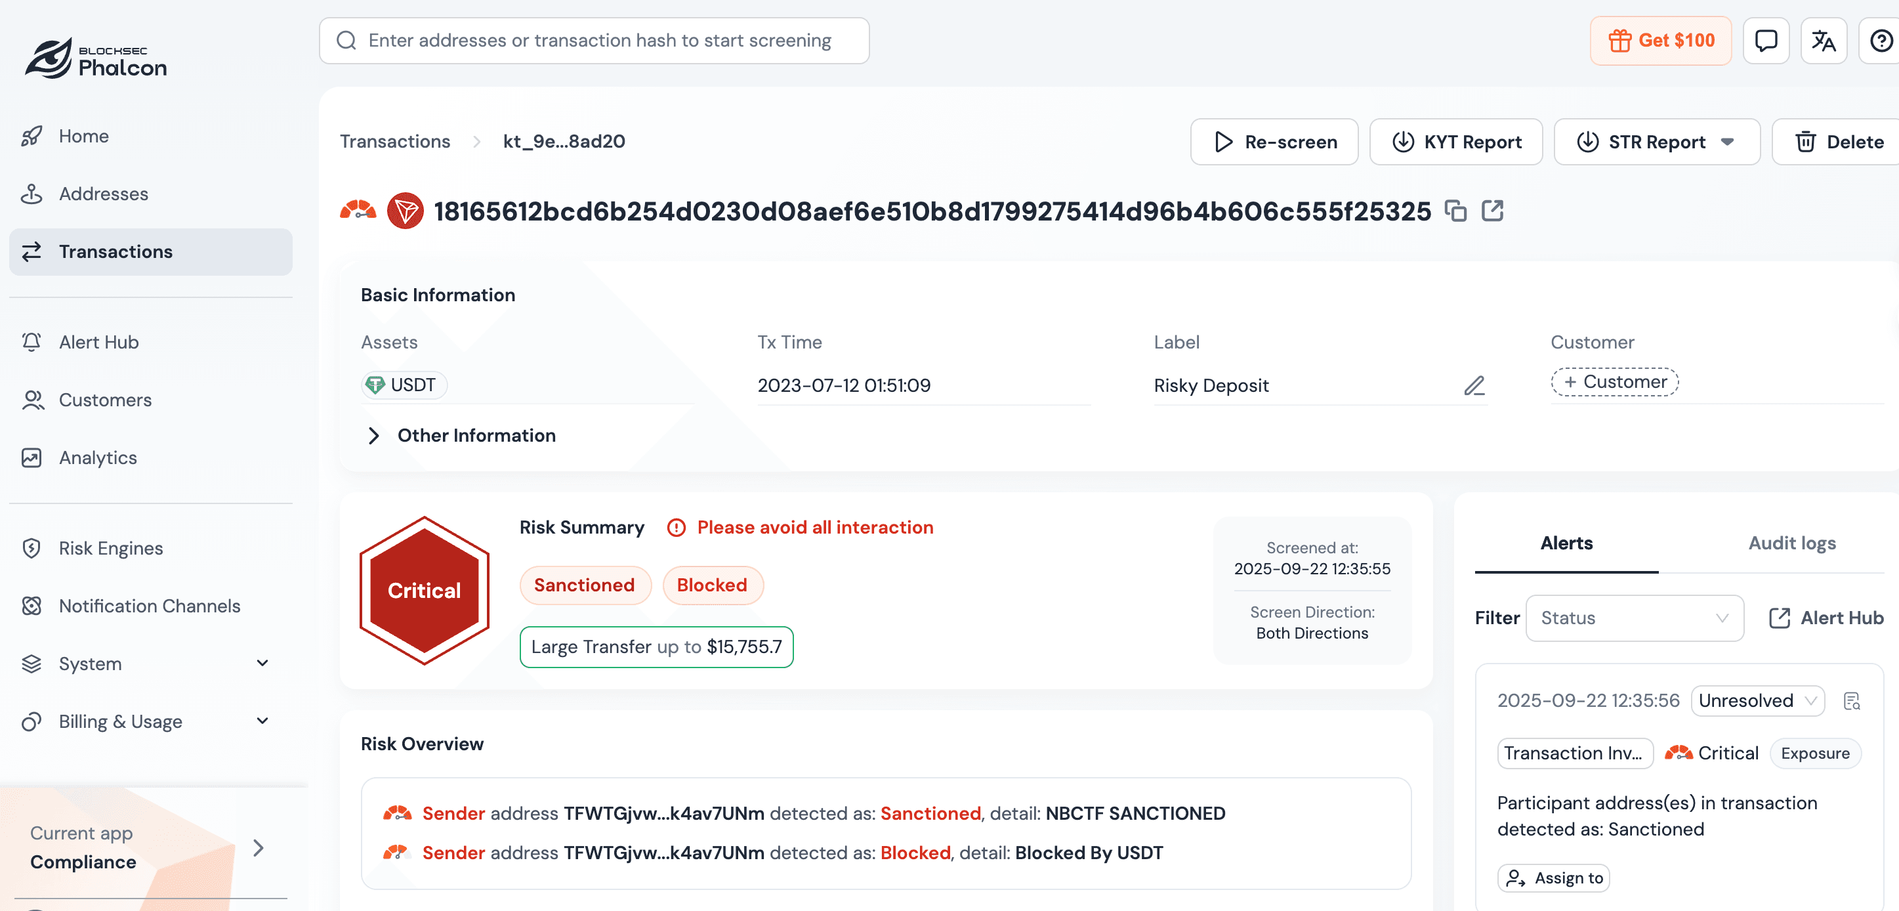
Task: Click the help question mark icon
Action: (1881, 41)
